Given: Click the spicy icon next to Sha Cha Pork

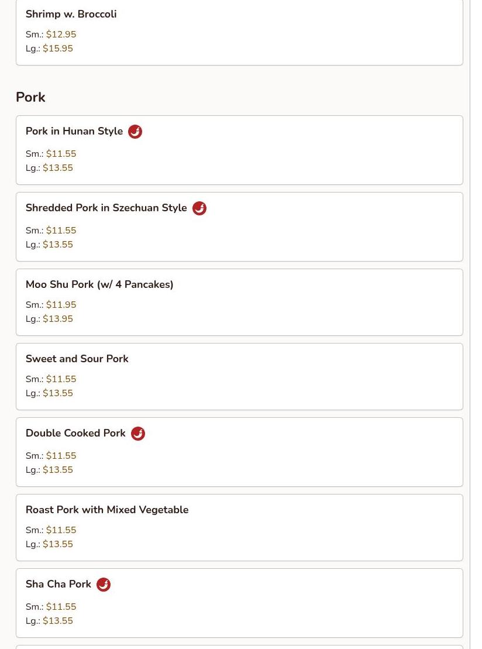Looking at the screenshot, I should [x=104, y=585].
